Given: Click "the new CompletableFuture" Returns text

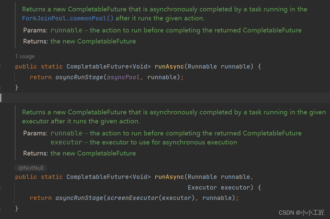Looking at the screenshot, I should coord(94,41).
